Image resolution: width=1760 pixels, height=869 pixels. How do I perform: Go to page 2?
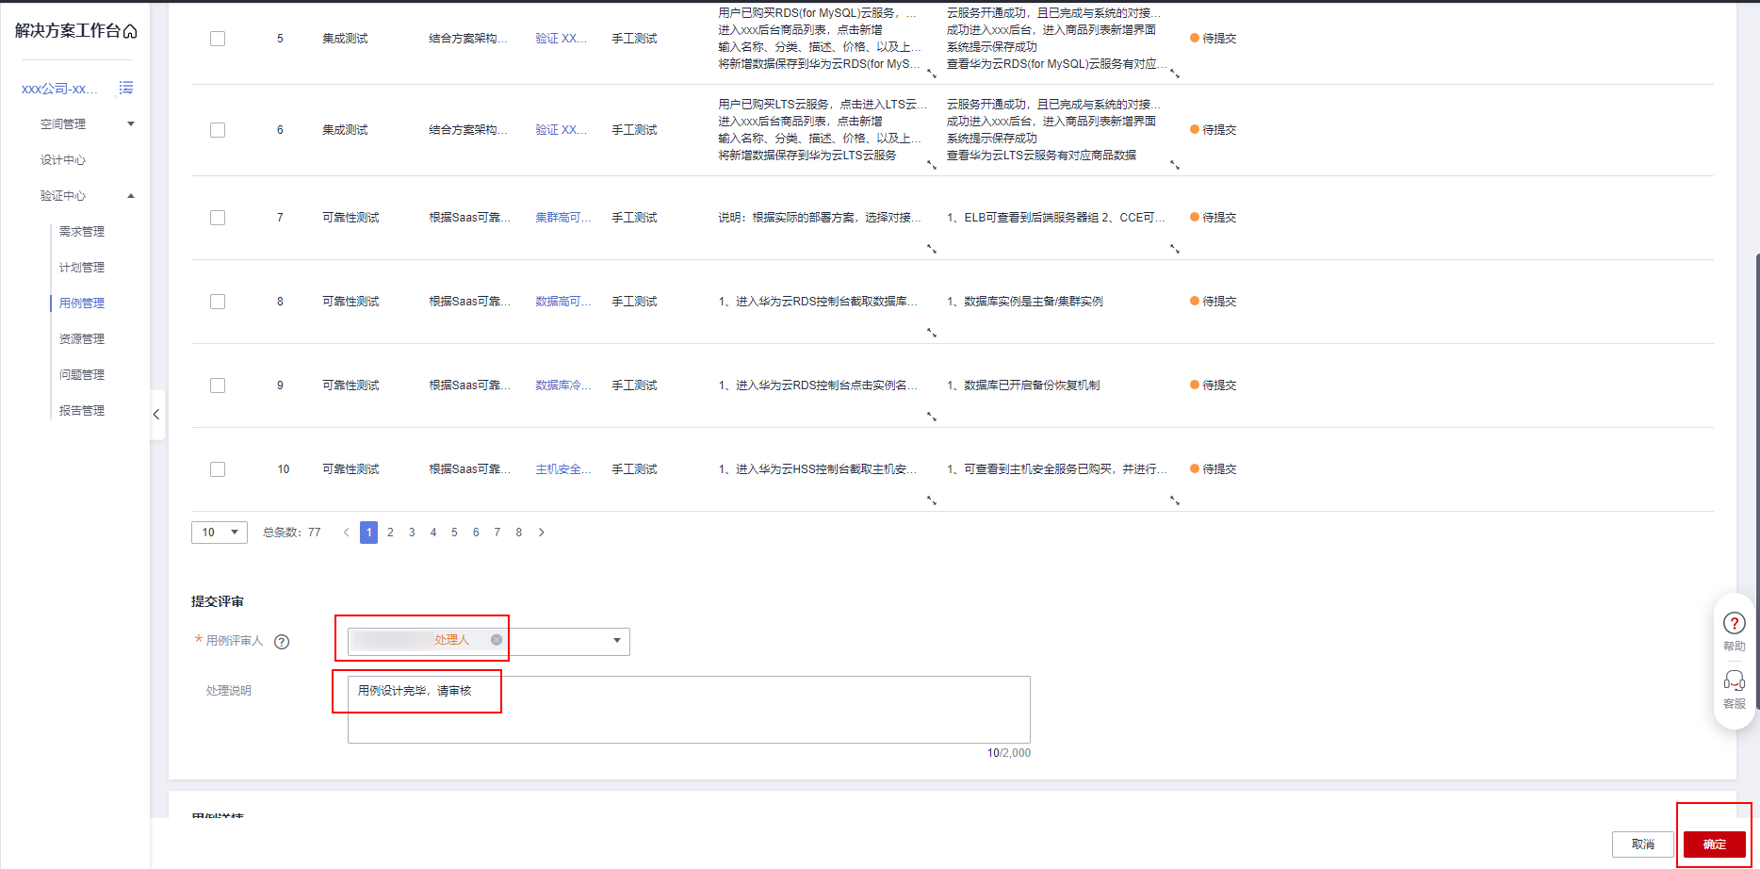(390, 533)
